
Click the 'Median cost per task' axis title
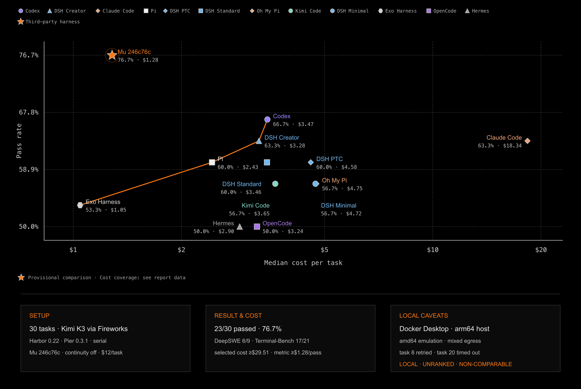point(303,263)
